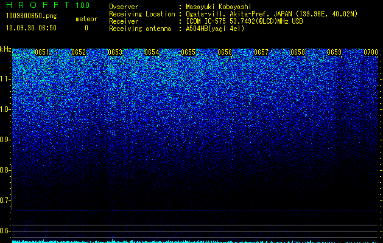Click the kHz axis unit label
This screenshot has height=243, width=383.
pyautogui.click(x=5, y=49)
